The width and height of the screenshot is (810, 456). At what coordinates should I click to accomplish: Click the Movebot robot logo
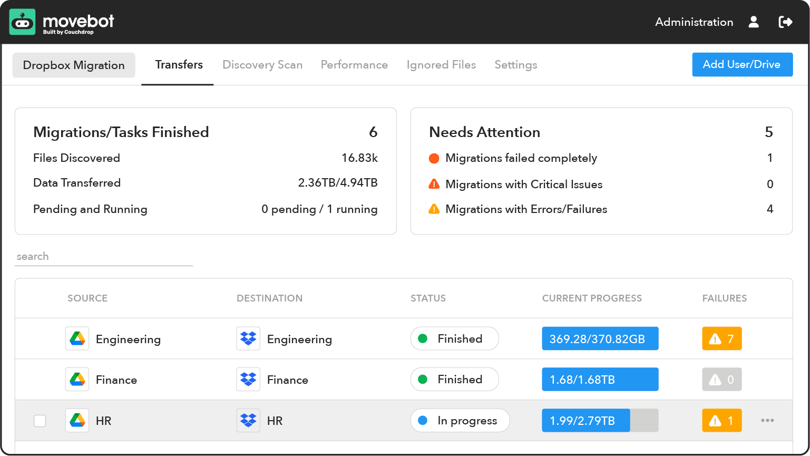(x=22, y=22)
